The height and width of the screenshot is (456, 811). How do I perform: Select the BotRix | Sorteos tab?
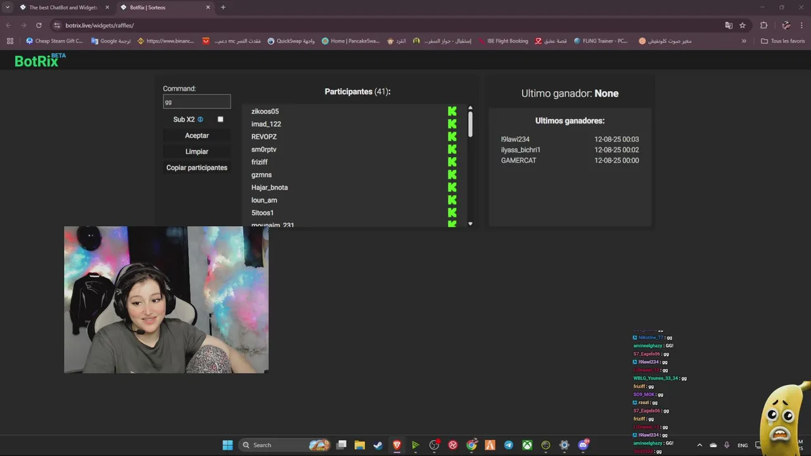(165, 8)
